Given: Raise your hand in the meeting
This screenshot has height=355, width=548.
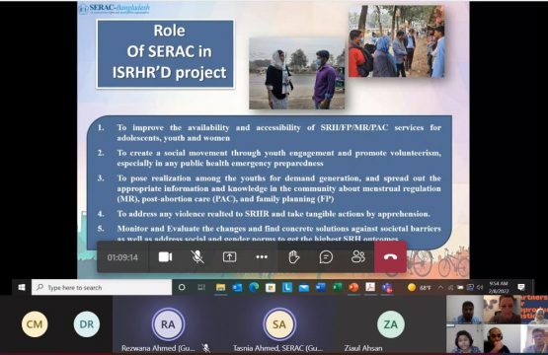Looking at the screenshot, I should (294, 257).
